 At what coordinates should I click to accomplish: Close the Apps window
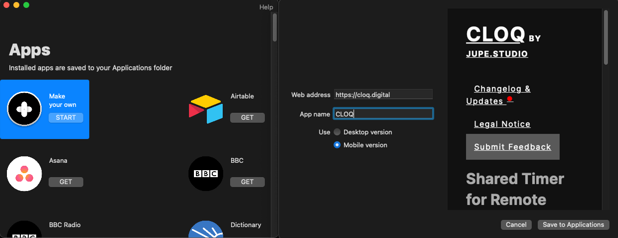[6, 5]
